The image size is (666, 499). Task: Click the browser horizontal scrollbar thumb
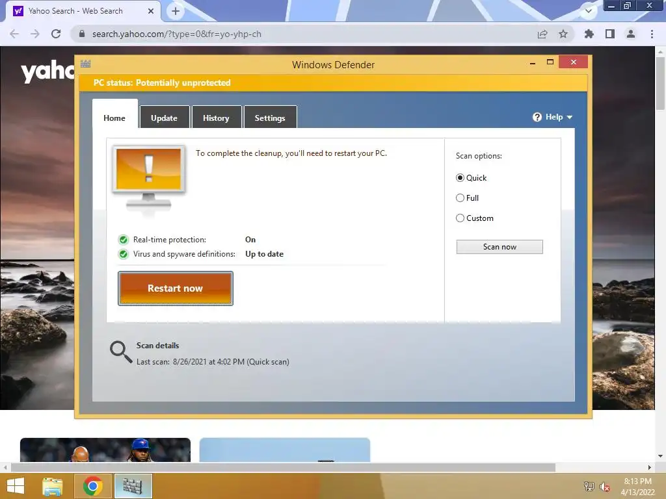pyautogui.click(x=283, y=467)
